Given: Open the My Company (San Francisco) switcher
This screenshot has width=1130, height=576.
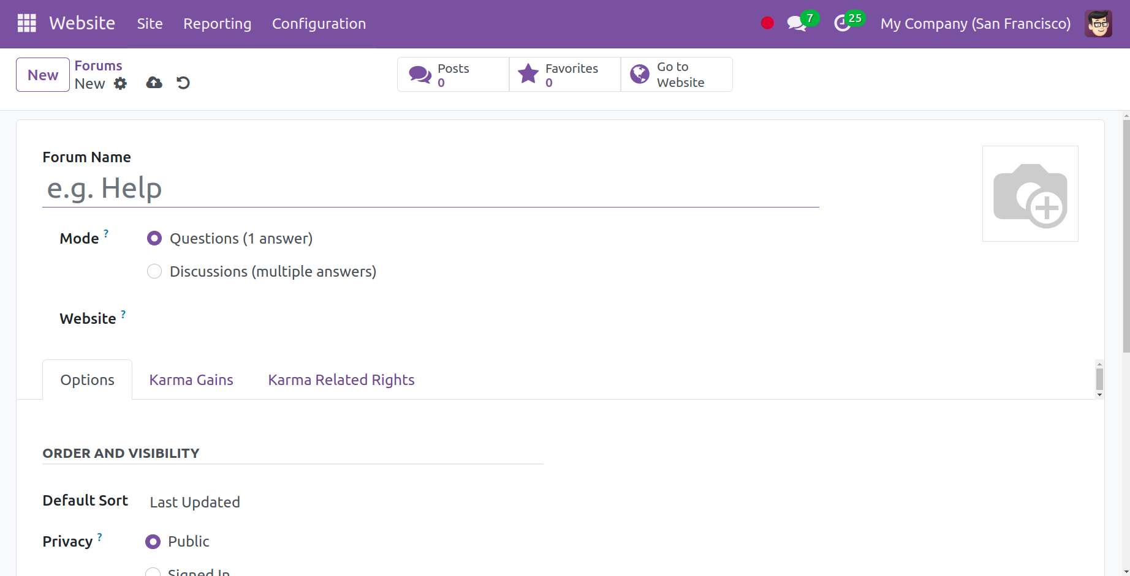Looking at the screenshot, I should [x=975, y=24].
